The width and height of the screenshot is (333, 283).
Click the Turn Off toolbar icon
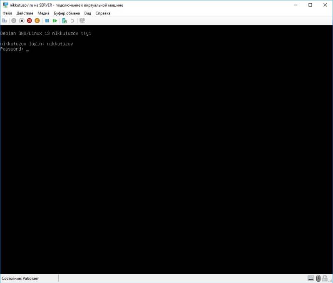[22, 20]
